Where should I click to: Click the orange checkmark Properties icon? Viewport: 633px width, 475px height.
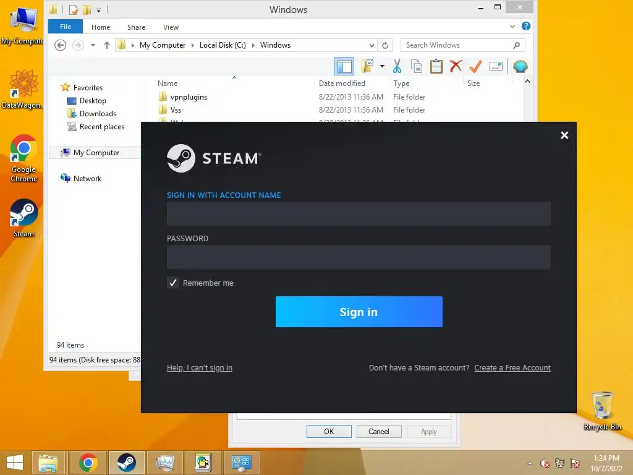[475, 66]
